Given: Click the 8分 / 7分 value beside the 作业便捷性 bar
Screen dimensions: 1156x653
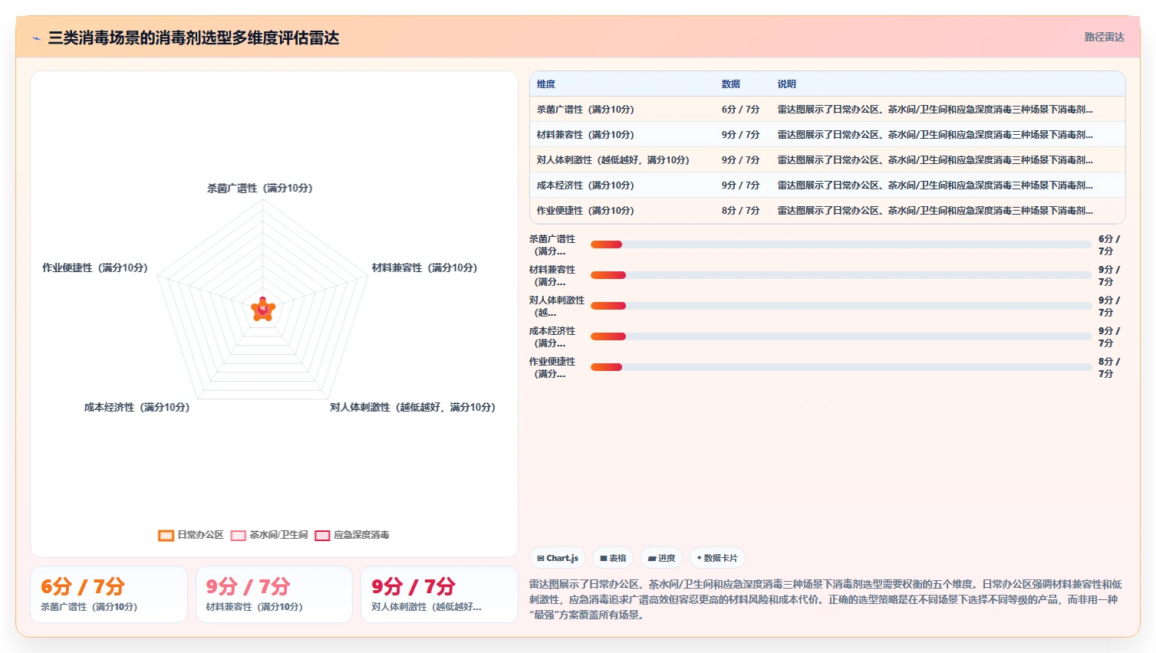Looking at the screenshot, I should click(1109, 368).
